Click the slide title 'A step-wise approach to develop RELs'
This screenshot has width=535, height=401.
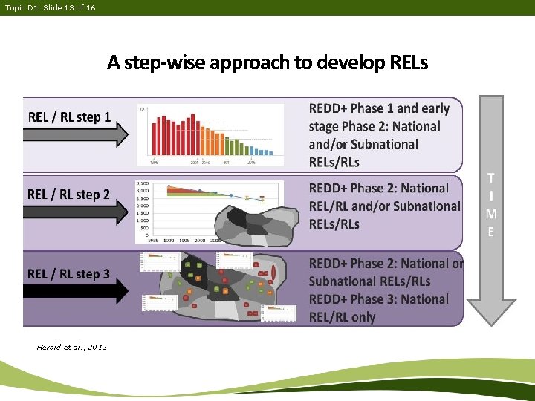point(267,62)
